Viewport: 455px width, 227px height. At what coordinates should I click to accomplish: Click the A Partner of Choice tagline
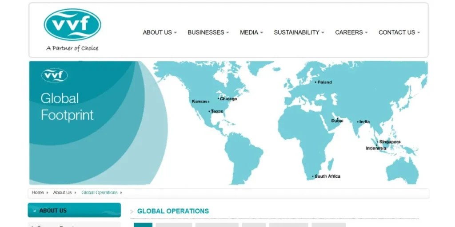72,48
